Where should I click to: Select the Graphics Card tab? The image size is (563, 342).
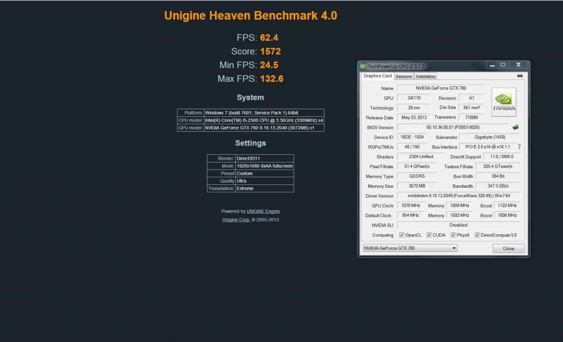pyautogui.click(x=378, y=76)
